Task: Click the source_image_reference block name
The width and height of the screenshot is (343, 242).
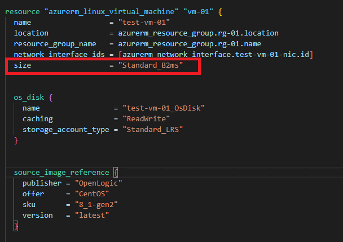Action: [x=61, y=173]
